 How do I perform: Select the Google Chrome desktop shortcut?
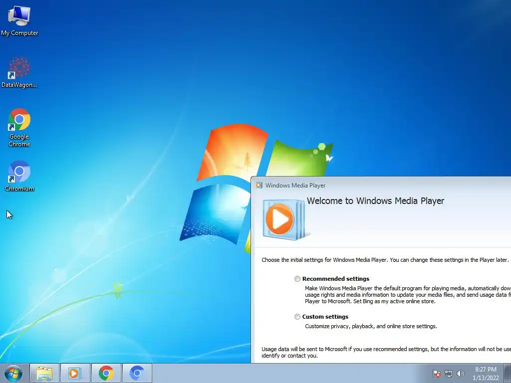pos(19,128)
